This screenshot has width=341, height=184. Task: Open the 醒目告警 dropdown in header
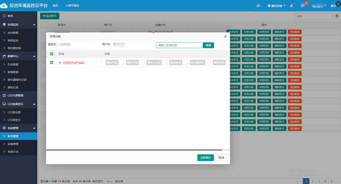[x=276, y=6]
